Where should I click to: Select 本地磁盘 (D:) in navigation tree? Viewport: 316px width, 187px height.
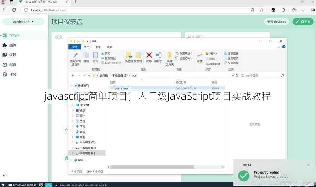coord(87,148)
